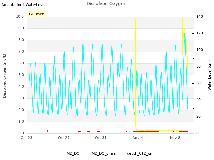This screenshot has width=214, height=160.
Task: Click the 2.0 left axis tick label
Action: (x=21, y=110)
